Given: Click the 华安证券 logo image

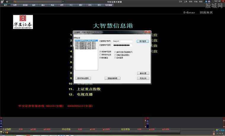Looking at the screenshot, I should click(x=23, y=22).
